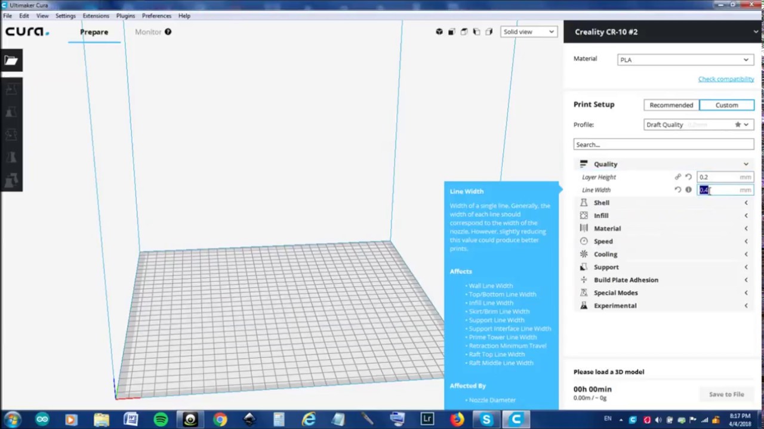This screenshot has height=429, width=764.
Task: Click the profile star icon
Action: [x=738, y=125]
